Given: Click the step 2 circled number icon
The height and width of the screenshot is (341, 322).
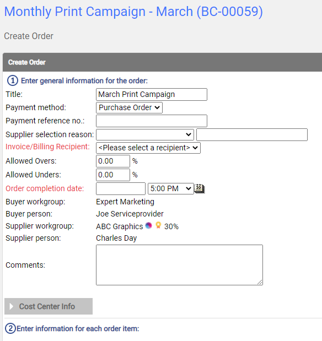Looking at the screenshot, I should (x=10, y=328).
